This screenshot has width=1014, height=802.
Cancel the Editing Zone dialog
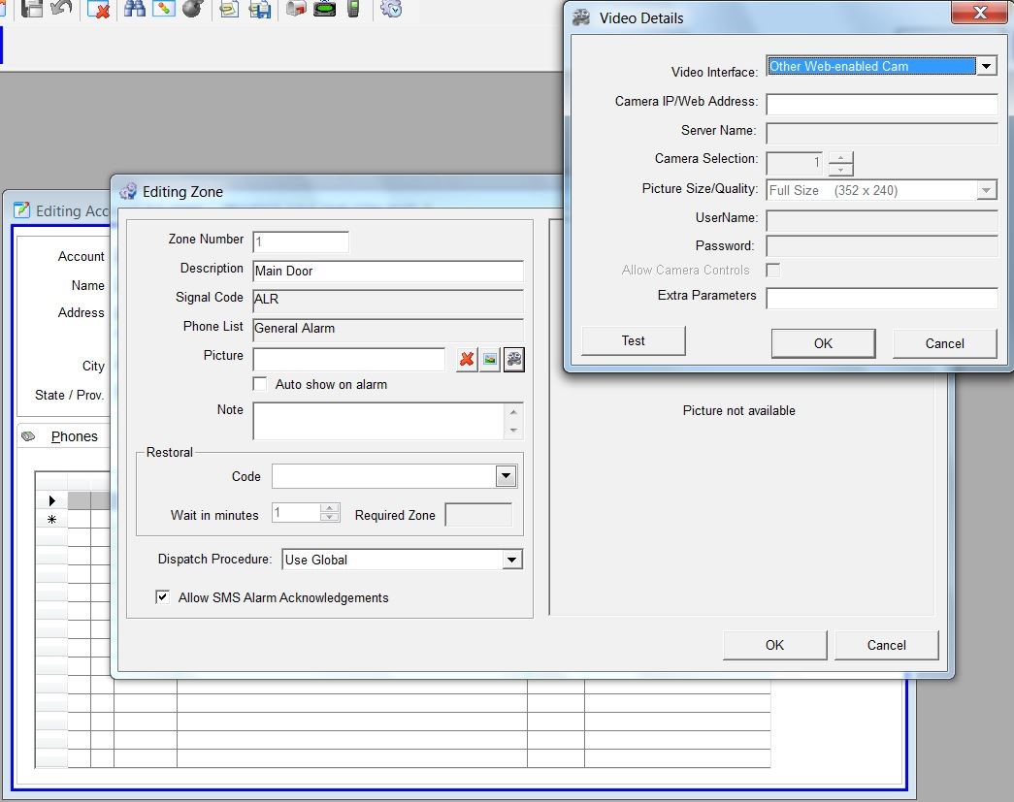(x=887, y=645)
